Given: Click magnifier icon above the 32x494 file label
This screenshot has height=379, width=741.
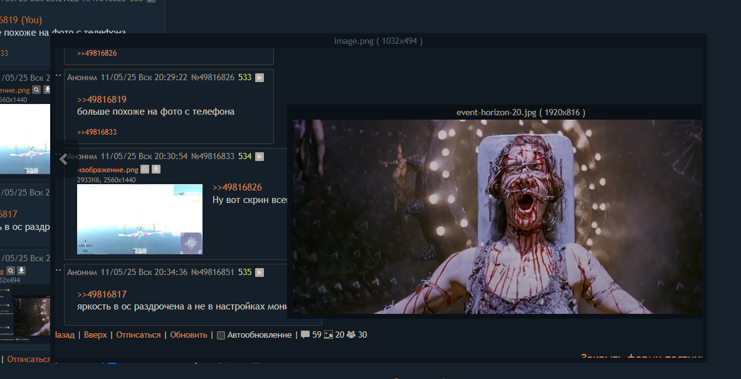Looking at the screenshot, I should click(x=11, y=271).
